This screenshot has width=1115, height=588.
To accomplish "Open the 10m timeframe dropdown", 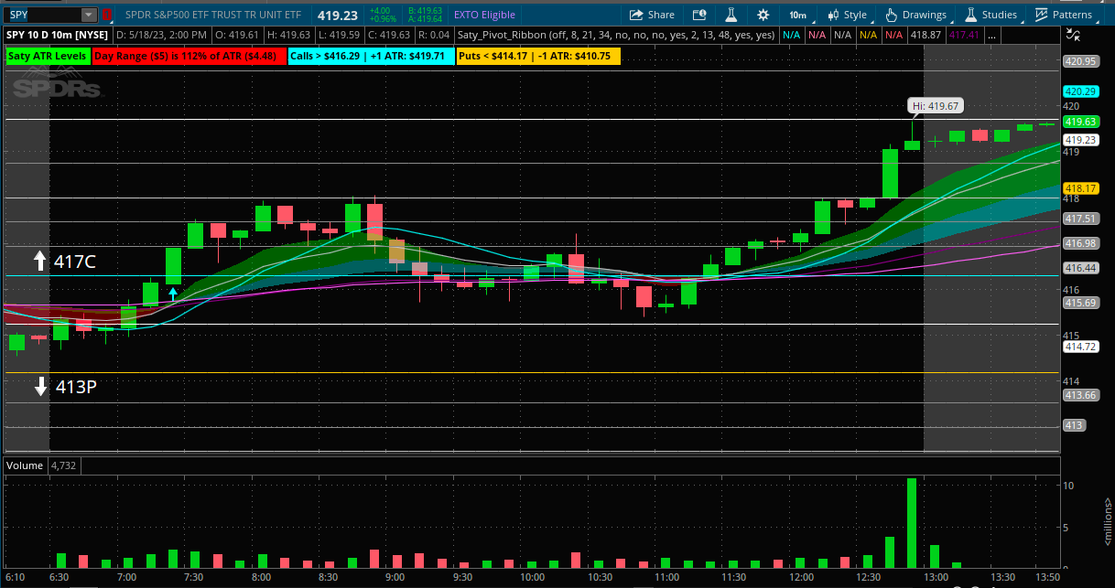I will pyautogui.click(x=798, y=15).
